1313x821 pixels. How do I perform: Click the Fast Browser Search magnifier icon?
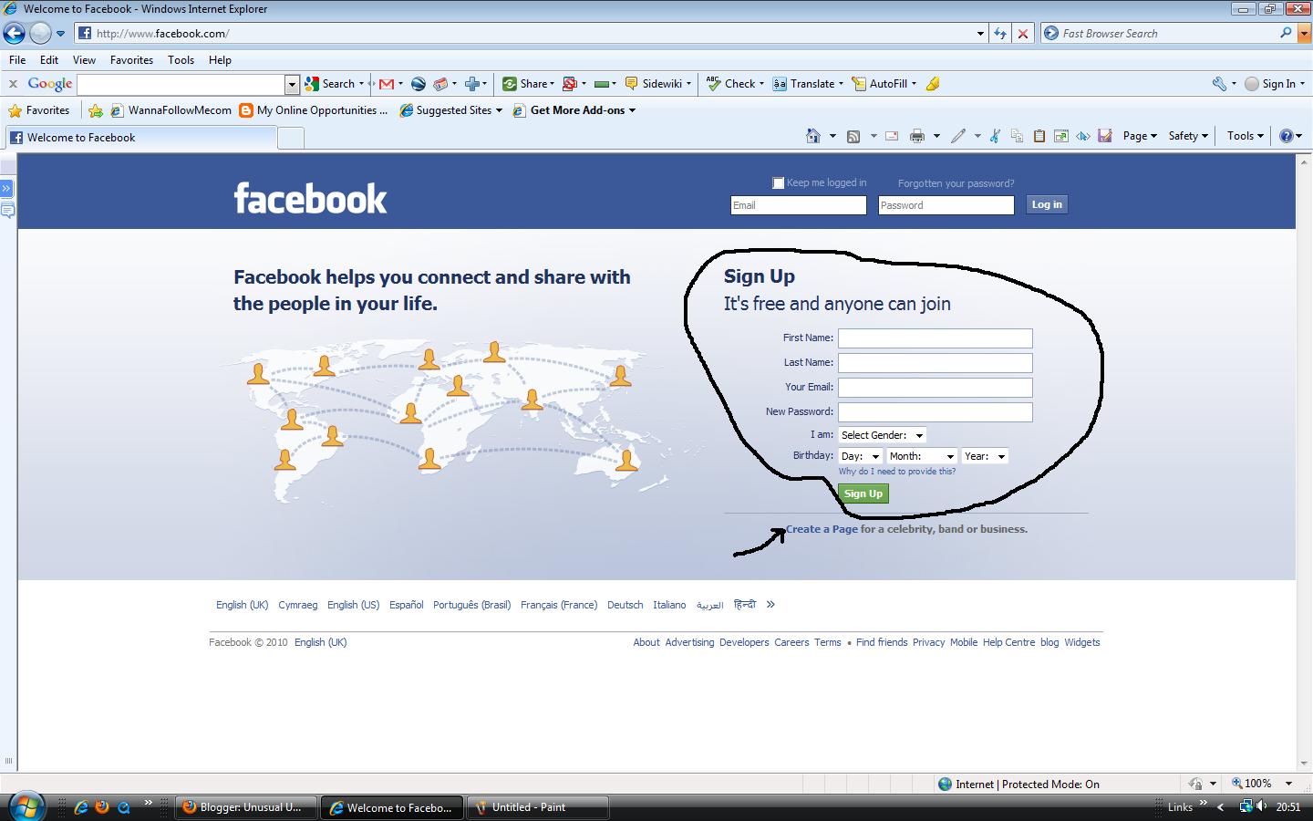1286,33
